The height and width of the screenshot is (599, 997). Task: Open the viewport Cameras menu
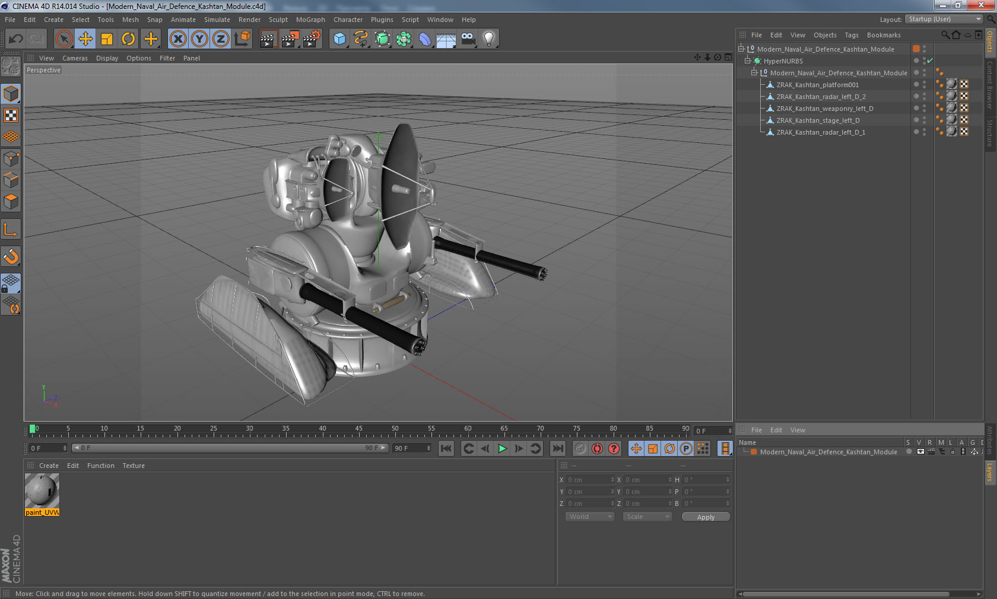click(75, 58)
